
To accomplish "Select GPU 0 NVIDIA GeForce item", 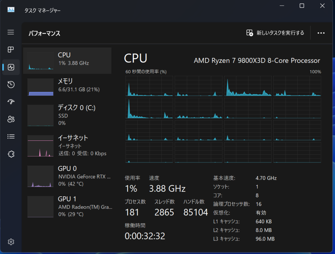I will [x=67, y=176].
